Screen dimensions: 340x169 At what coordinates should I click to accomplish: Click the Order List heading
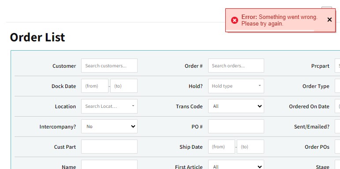coord(37,37)
